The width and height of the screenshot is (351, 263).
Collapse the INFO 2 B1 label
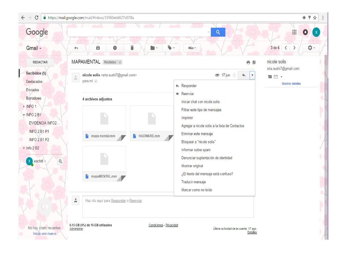pyautogui.click(x=24, y=115)
